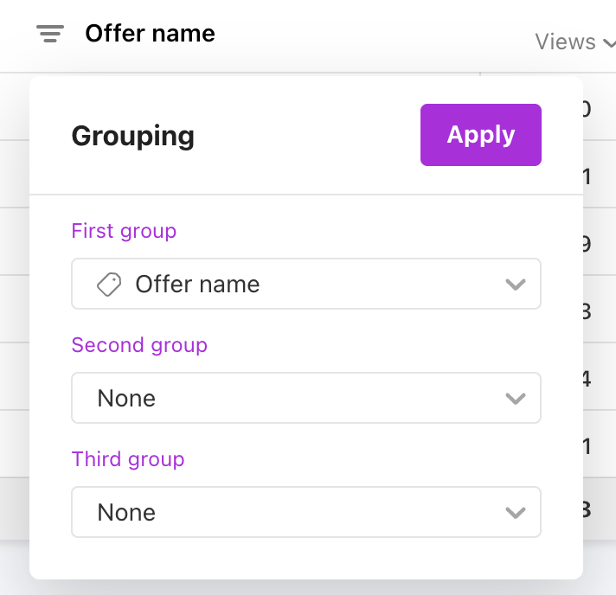The width and height of the screenshot is (616, 595).
Task: Select the None text in Second group
Action: (126, 398)
